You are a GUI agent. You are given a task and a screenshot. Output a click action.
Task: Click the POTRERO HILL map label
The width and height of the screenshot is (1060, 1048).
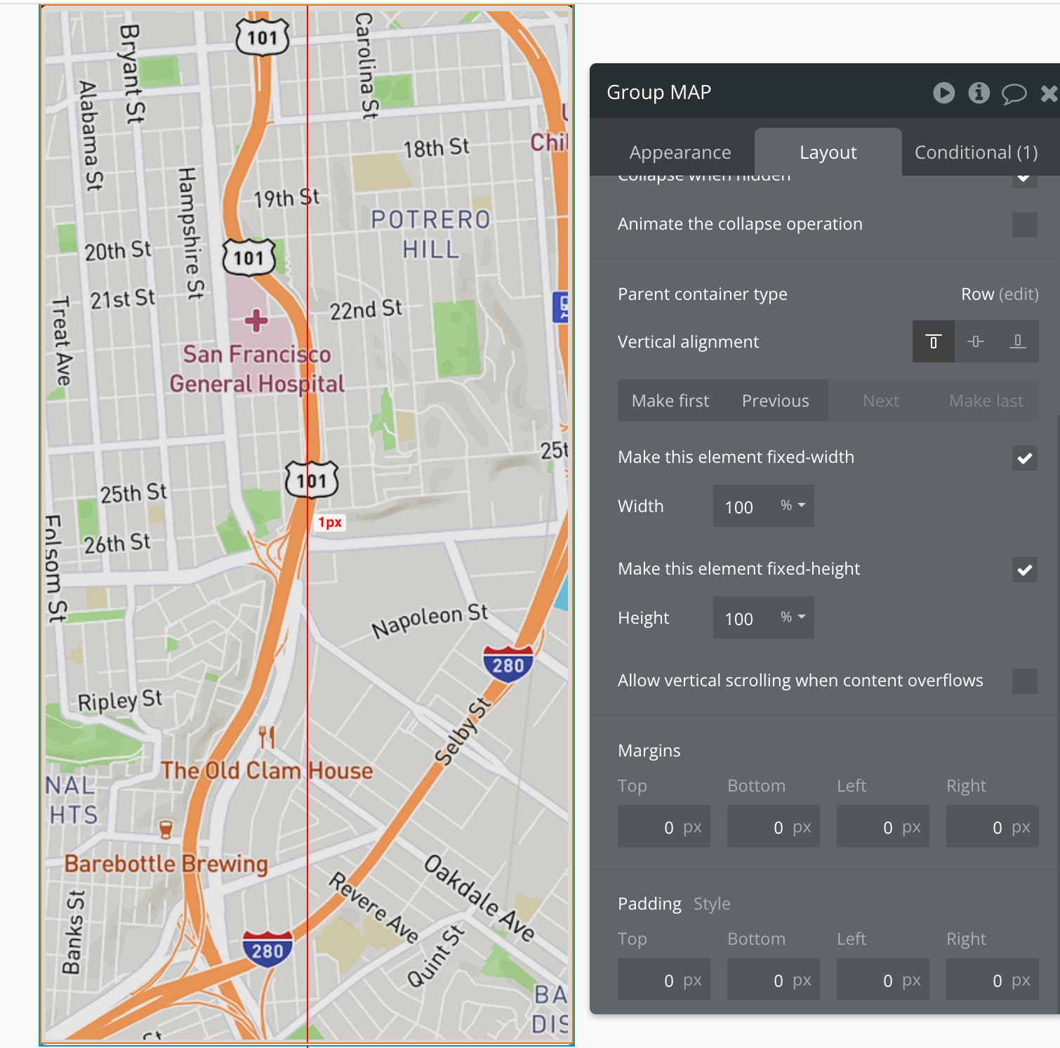431,234
